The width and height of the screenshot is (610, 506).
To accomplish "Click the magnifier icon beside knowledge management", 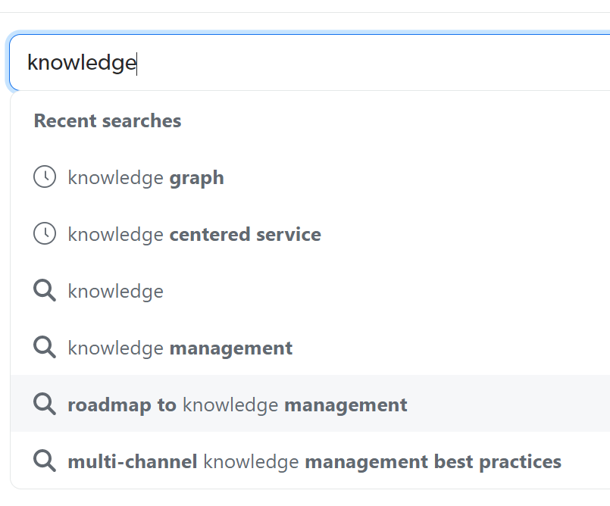I will [45, 347].
